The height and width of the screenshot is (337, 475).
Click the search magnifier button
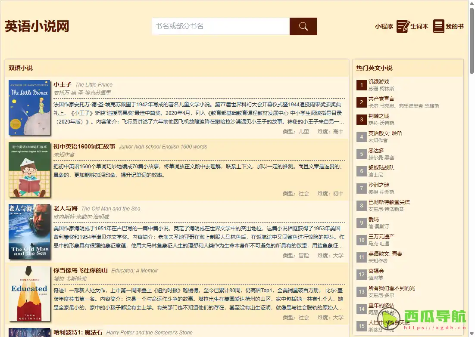(303, 26)
